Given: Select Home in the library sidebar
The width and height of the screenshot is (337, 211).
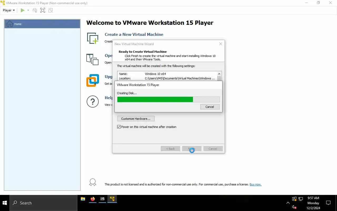Looking at the screenshot, I should pos(42,24).
